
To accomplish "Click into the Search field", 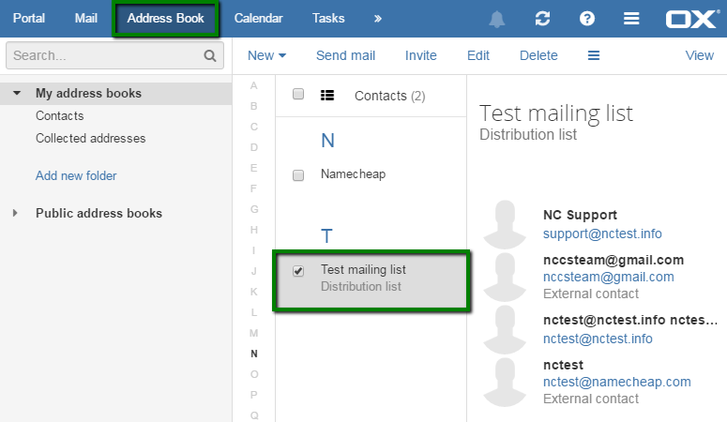I will tap(104, 55).
